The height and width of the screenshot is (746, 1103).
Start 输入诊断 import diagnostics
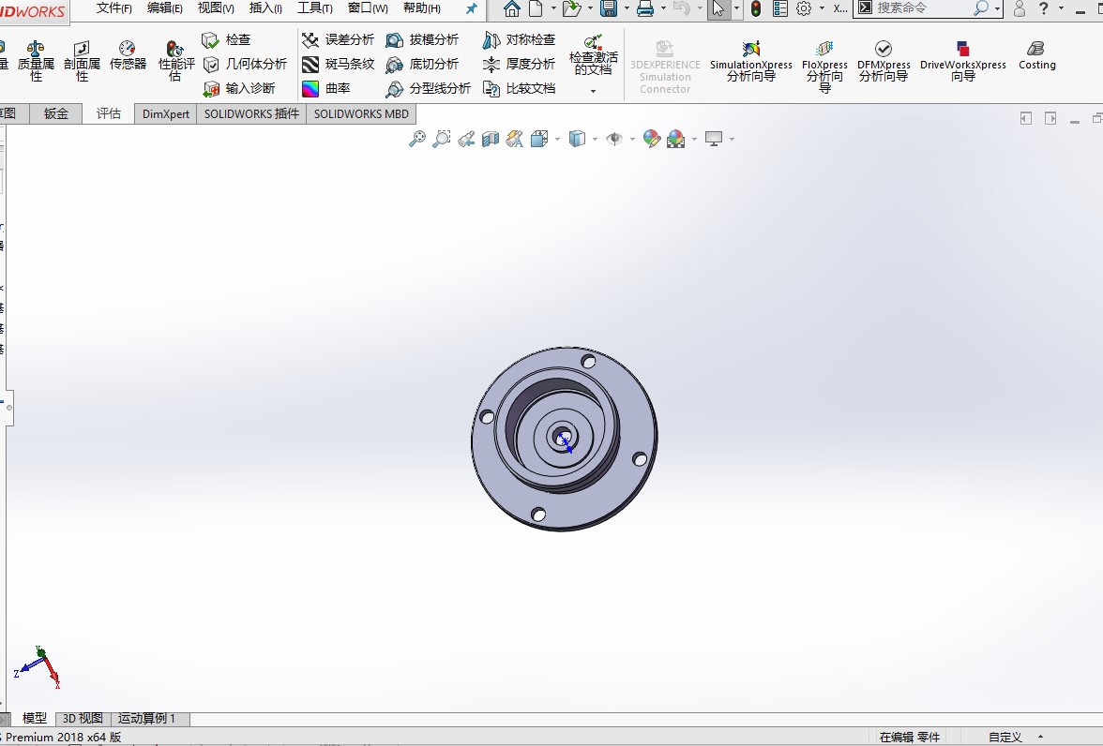click(238, 89)
